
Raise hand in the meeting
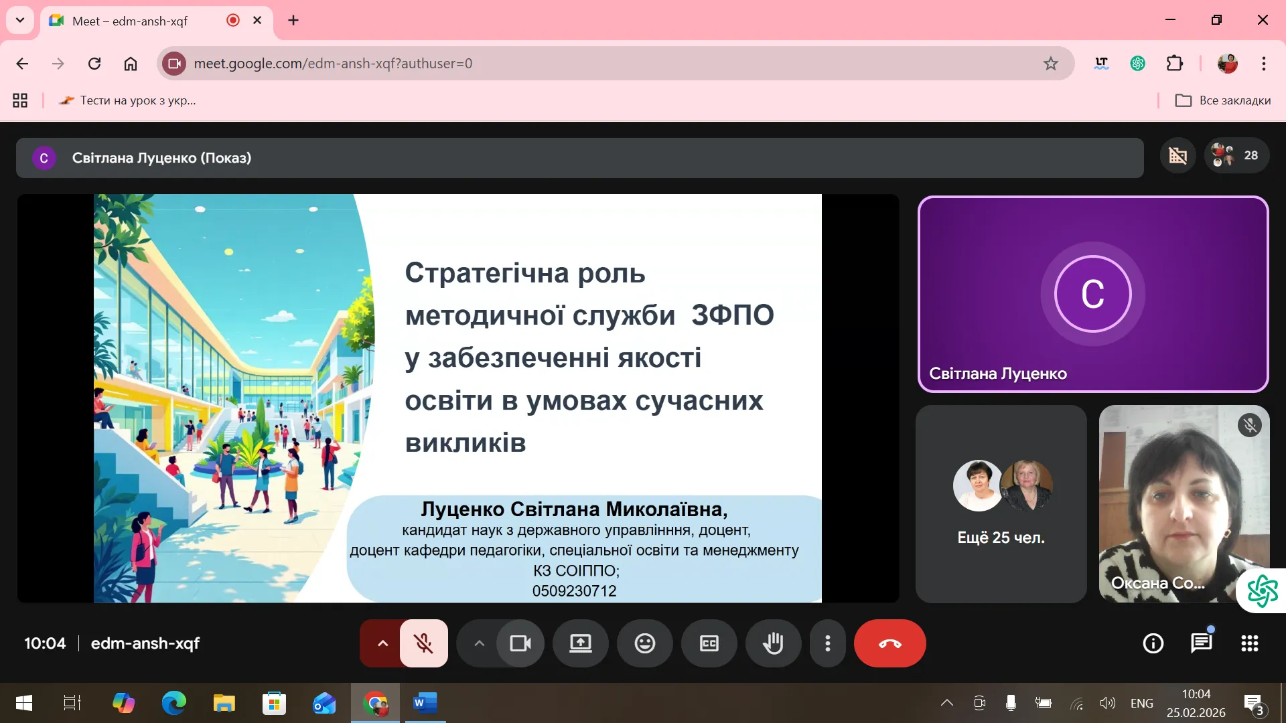773,643
